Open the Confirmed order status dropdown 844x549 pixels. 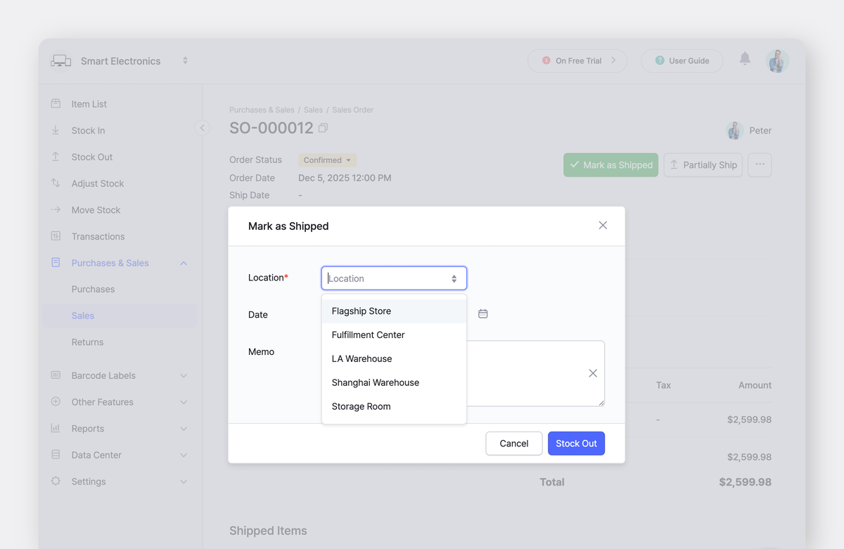(x=327, y=160)
